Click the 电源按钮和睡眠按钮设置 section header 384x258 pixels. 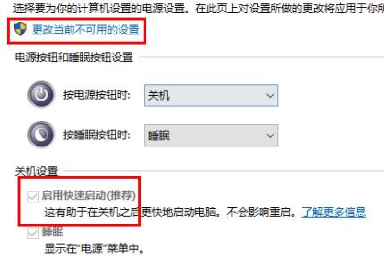point(74,57)
